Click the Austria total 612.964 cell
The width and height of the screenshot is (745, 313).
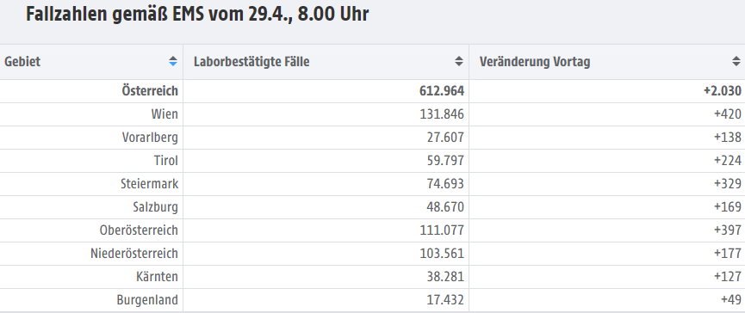coord(326,91)
